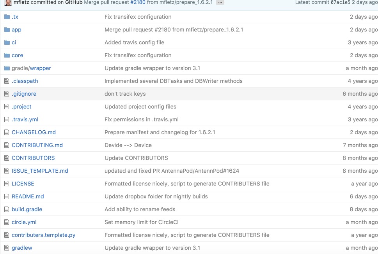This screenshot has width=378, height=254.
Task: Open 'Update gradle wrapper' commit in gradle/wrapper row
Action: pos(153,68)
